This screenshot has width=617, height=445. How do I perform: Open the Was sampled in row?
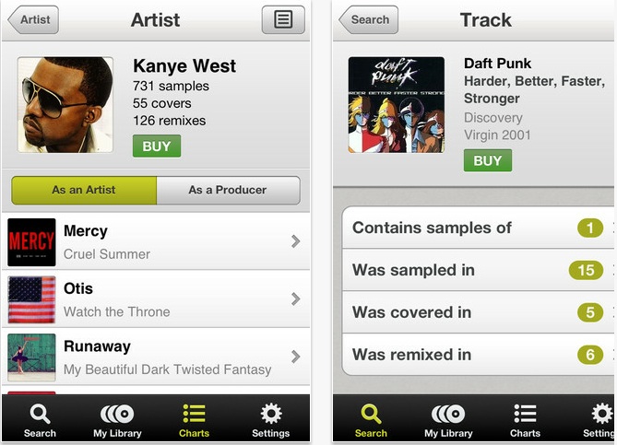pyautogui.click(x=478, y=270)
